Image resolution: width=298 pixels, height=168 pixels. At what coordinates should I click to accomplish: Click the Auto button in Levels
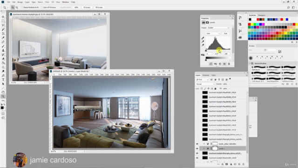click(225, 34)
